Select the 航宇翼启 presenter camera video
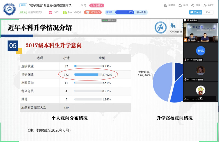 click(x=200, y=32)
